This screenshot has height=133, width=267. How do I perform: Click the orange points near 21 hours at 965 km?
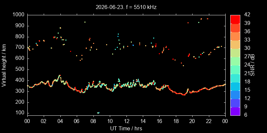tap(201, 19)
